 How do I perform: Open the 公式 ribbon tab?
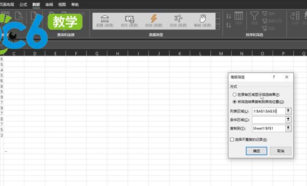[24, 5]
